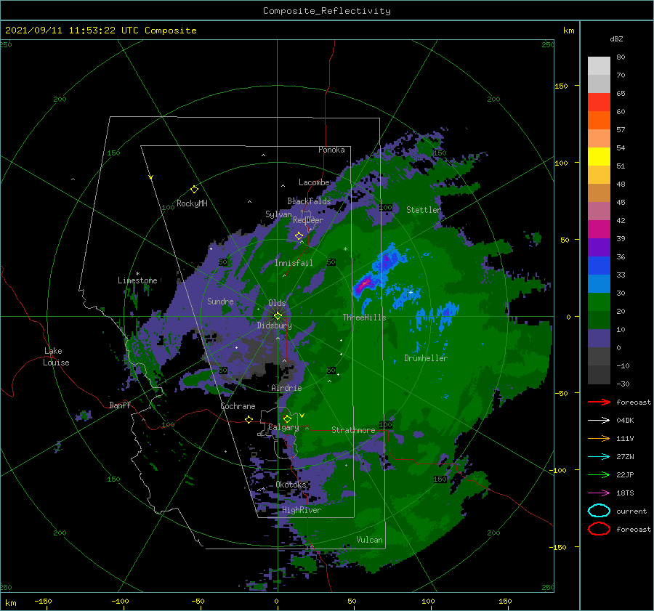Click the Drumheller label

425,358
